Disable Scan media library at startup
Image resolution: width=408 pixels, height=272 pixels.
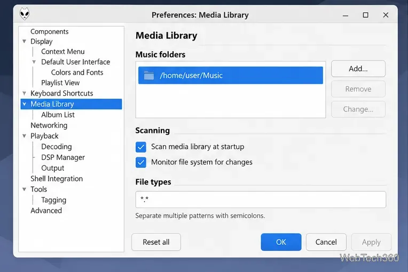pyautogui.click(x=141, y=147)
